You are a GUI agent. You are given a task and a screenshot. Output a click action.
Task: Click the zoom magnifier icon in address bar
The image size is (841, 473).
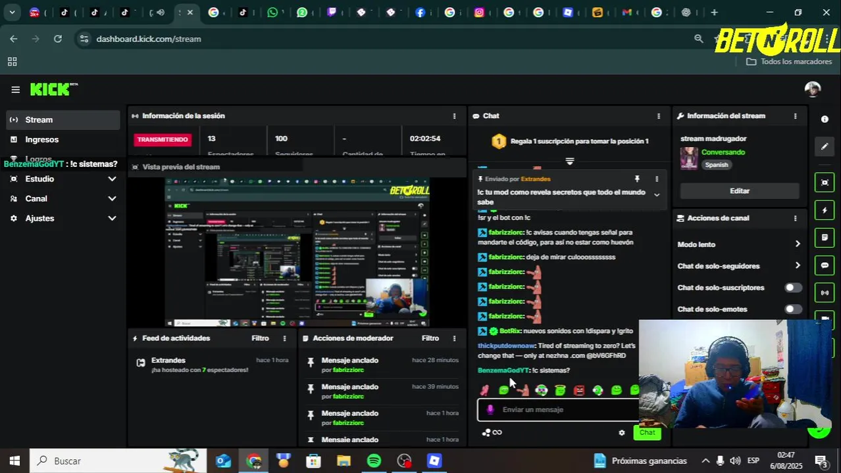point(699,39)
